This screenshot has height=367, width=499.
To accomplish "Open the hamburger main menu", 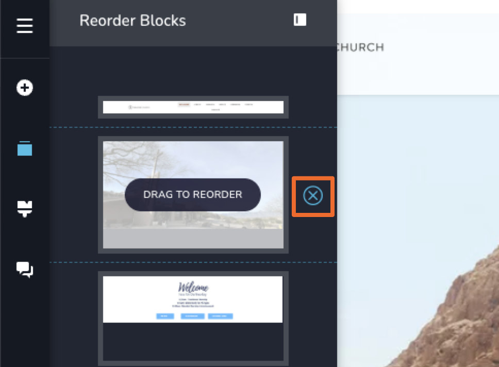I will point(25,26).
